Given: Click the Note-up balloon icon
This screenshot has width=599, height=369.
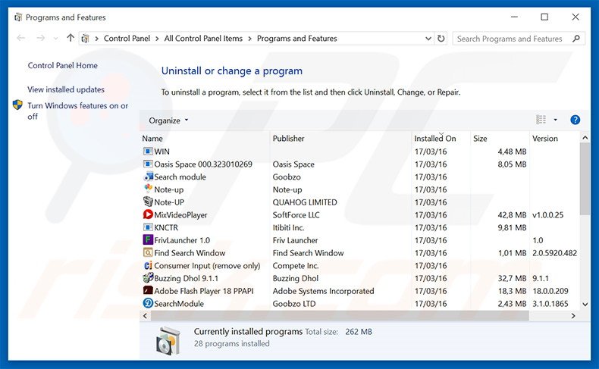Looking at the screenshot, I should [148, 189].
